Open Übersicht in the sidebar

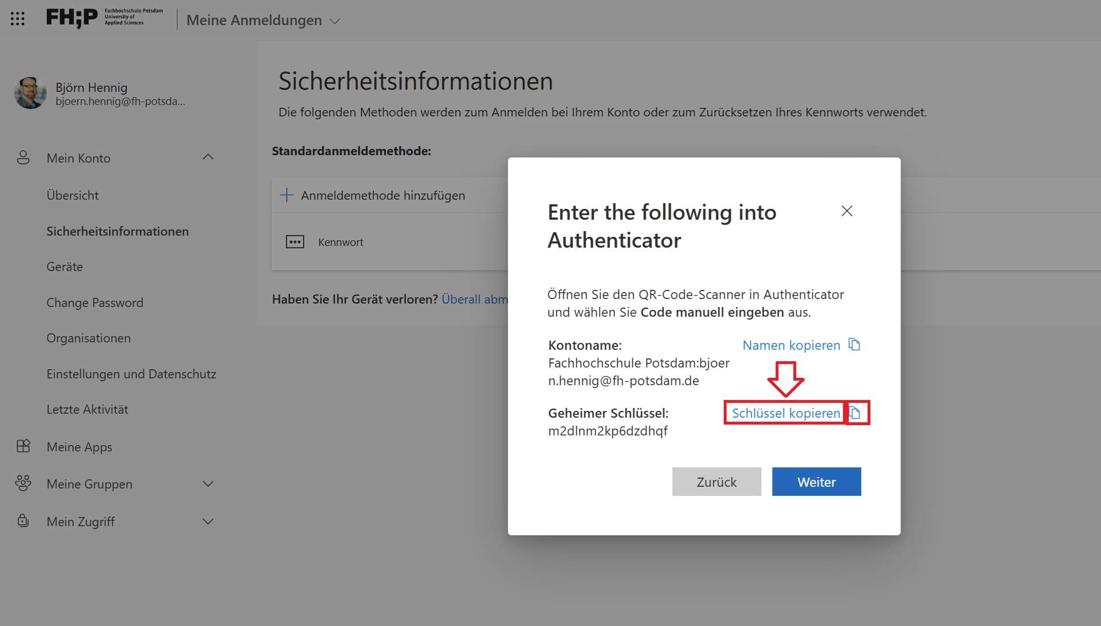tap(72, 195)
